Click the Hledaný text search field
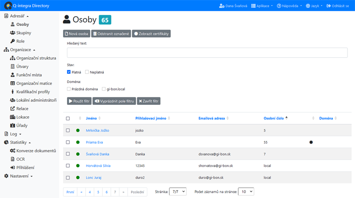 pyautogui.click(x=207, y=52)
